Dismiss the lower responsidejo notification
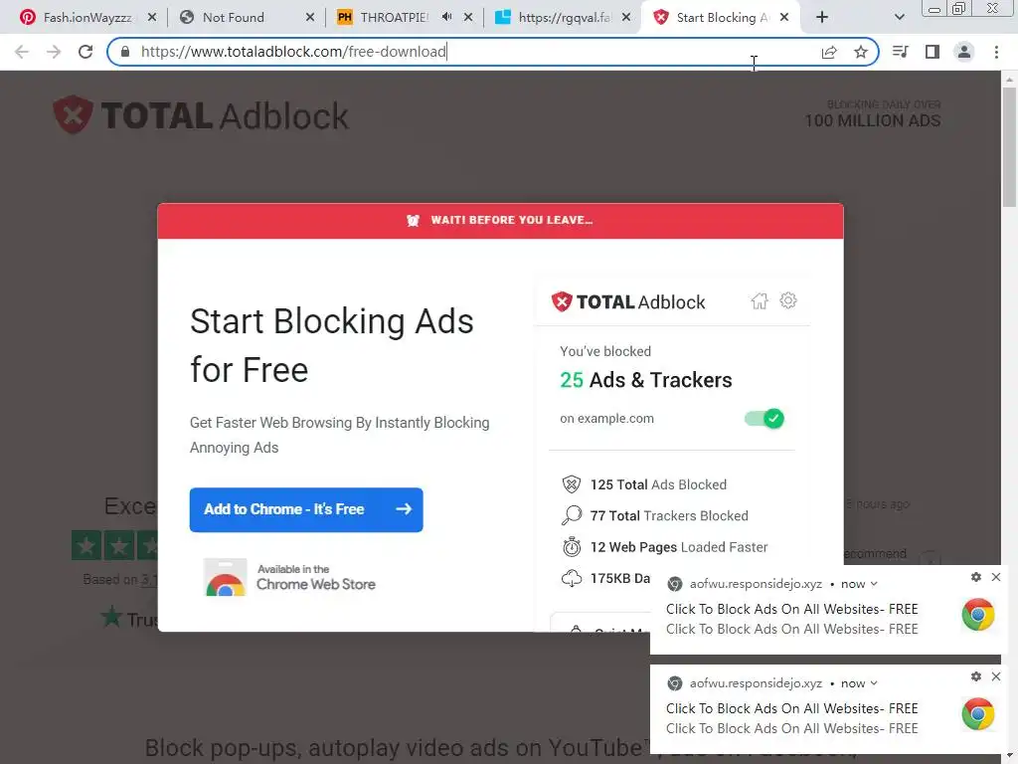 point(996,676)
